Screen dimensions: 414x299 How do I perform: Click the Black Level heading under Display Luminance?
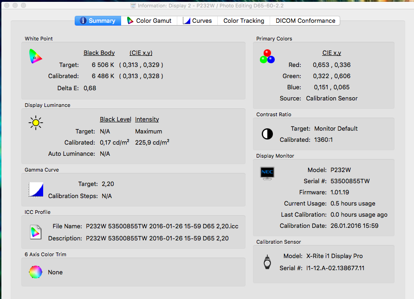pos(115,120)
